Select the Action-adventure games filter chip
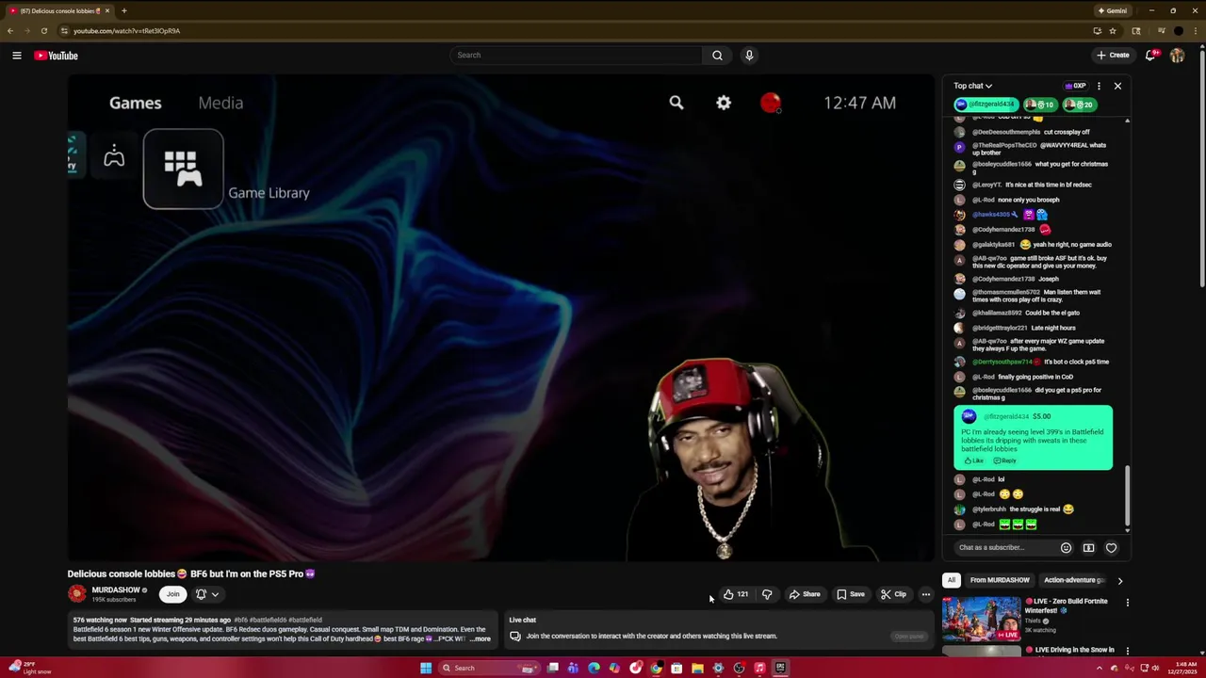 [x=1075, y=580]
